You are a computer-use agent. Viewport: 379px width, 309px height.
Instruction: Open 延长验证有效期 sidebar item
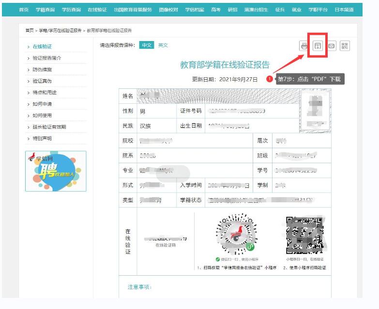[49, 127]
